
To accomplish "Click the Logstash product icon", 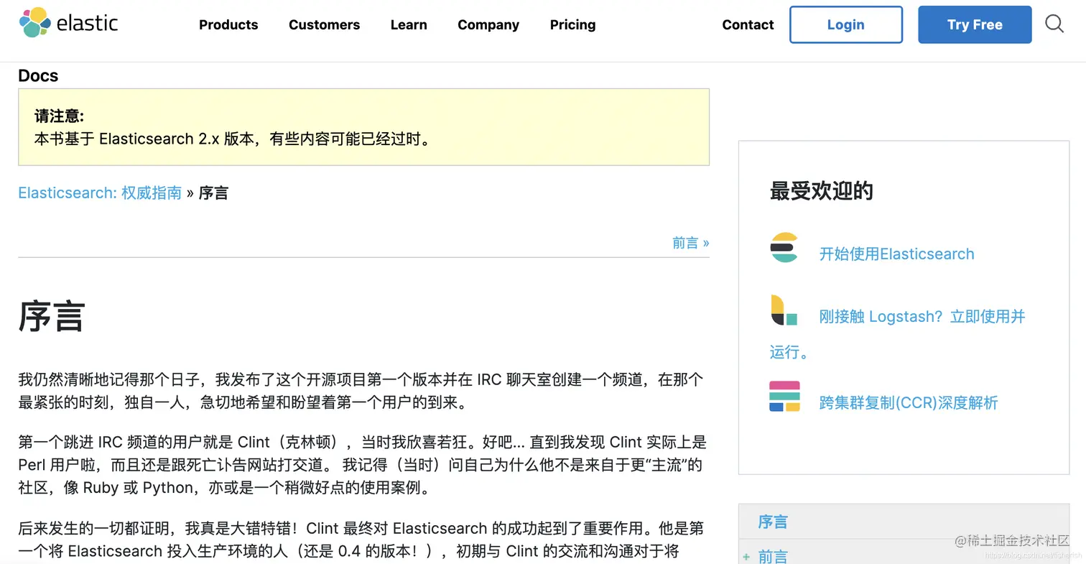I will [x=784, y=310].
